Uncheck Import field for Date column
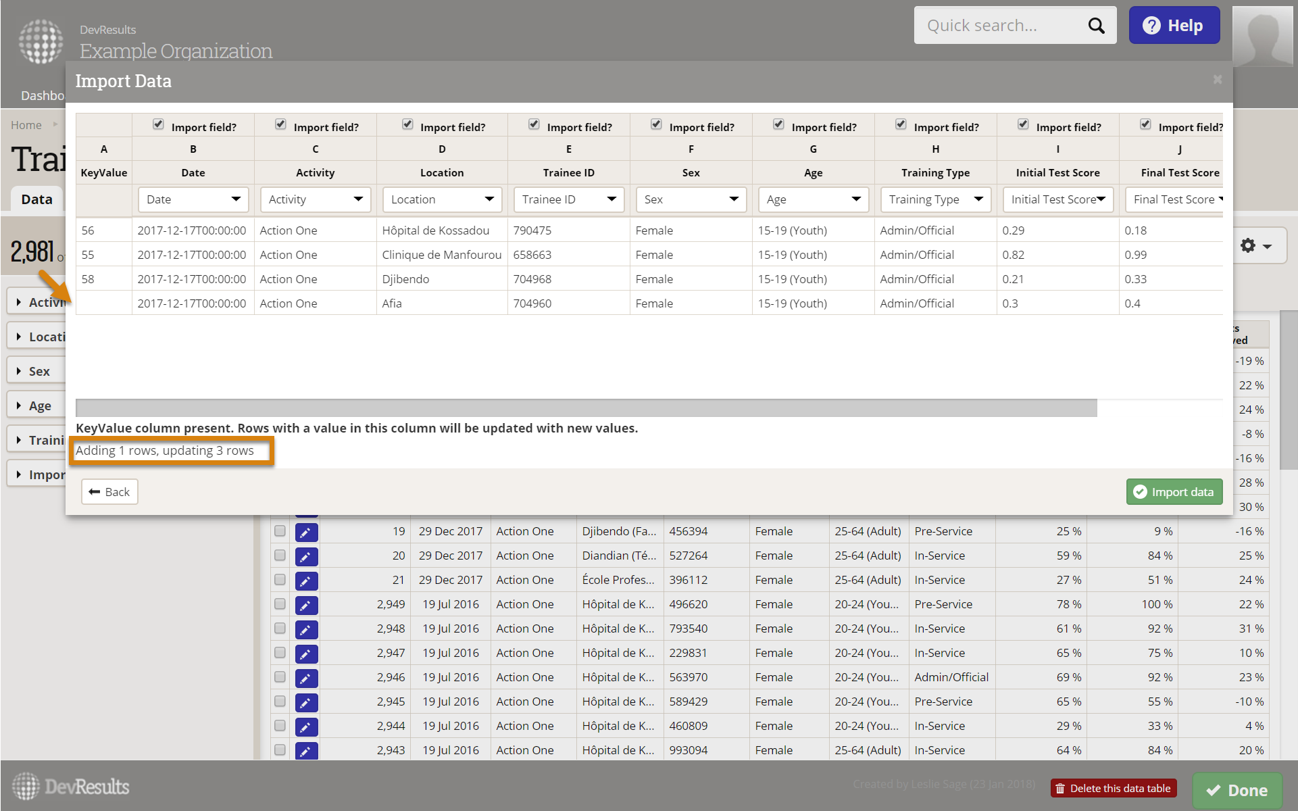 [158, 124]
